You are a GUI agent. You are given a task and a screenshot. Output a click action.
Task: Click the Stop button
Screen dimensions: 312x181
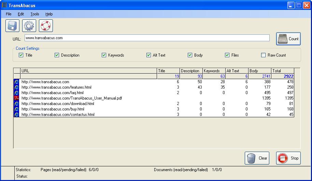288,158
